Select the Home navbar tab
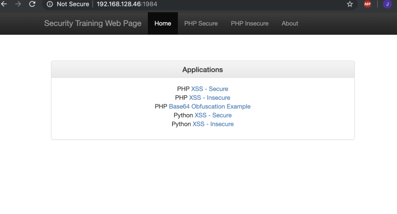The height and width of the screenshot is (214, 397). click(x=163, y=23)
